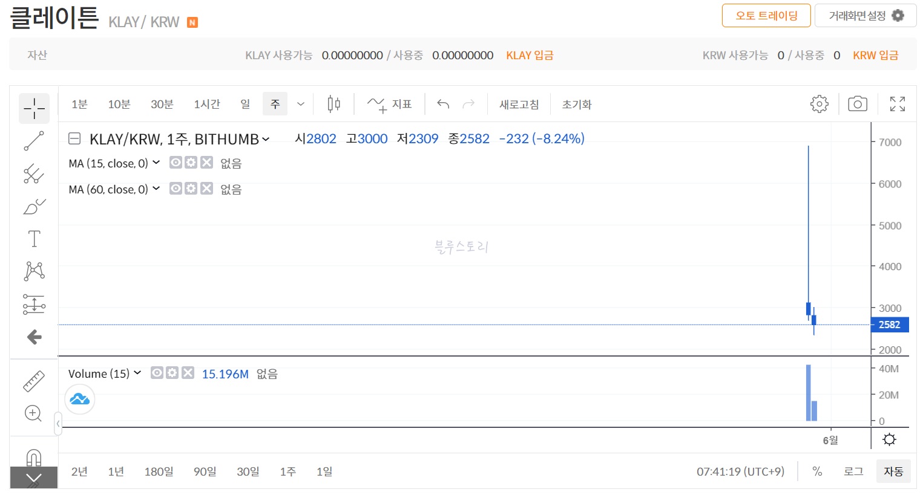Select the text annotation tool
The height and width of the screenshot is (495, 923).
click(34, 239)
